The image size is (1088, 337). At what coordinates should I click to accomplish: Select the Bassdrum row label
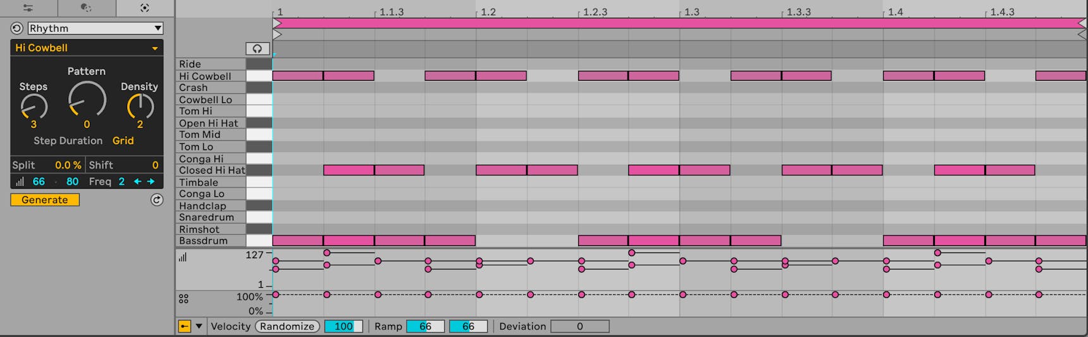click(211, 241)
